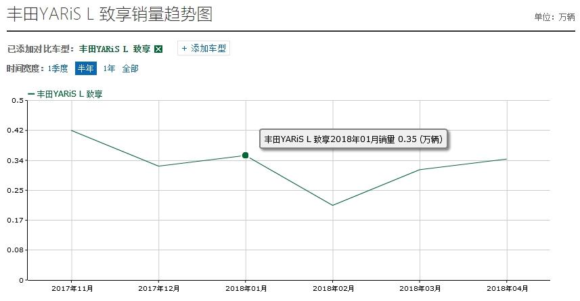Click the 0.34 y-axis value
The width and height of the screenshot is (580, 301).
coord(15,160)
